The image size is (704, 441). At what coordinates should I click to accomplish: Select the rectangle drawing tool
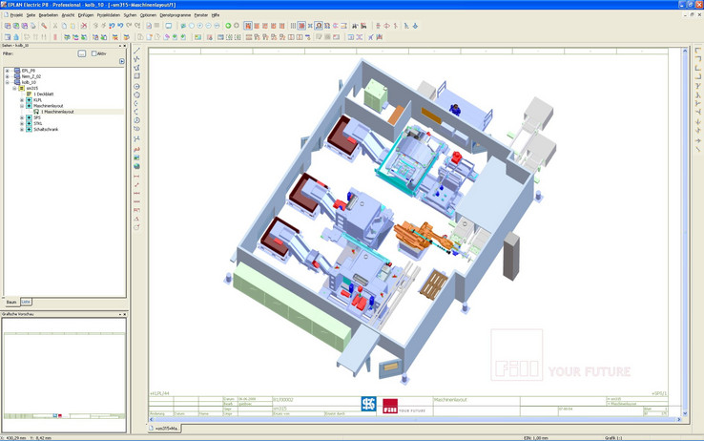tap(137, 76)
